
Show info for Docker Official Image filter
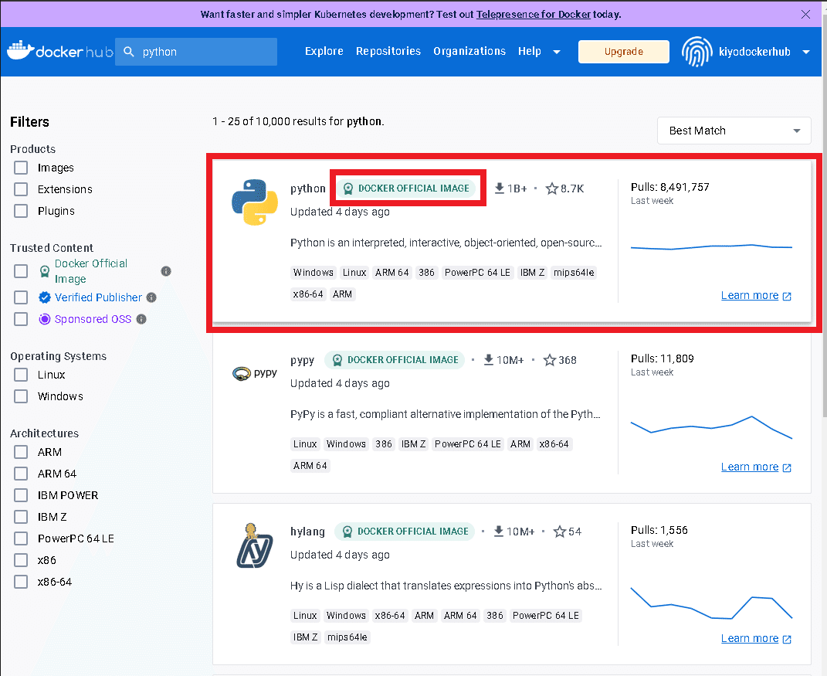coord(166,271)
